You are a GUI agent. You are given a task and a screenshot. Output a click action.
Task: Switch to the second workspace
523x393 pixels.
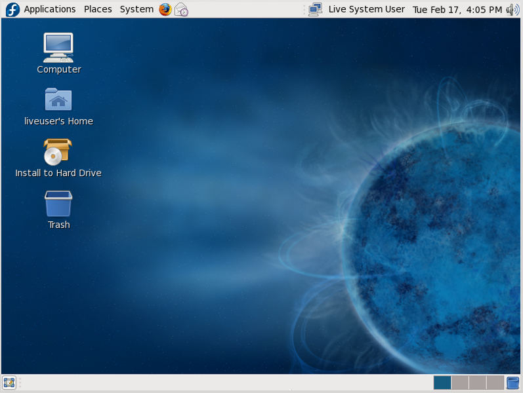pyautogui.click(x=460, y=383)
